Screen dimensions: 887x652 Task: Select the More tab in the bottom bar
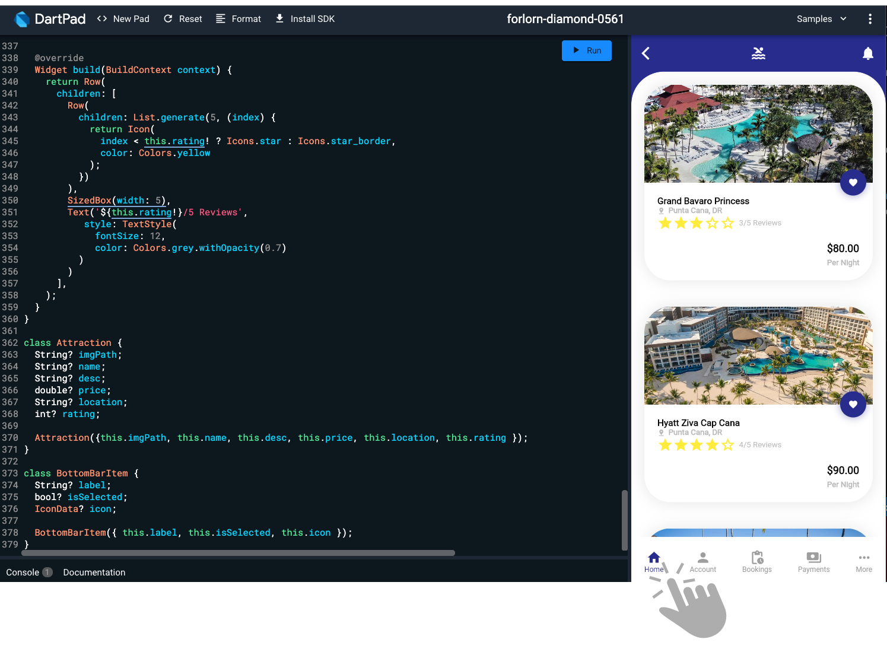coord(864,562)
